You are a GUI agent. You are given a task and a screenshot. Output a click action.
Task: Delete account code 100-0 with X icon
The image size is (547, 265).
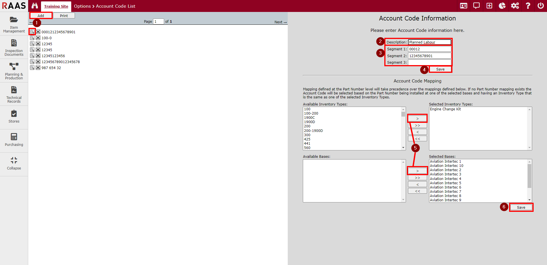pyautogui.click(x=38, y=38)
